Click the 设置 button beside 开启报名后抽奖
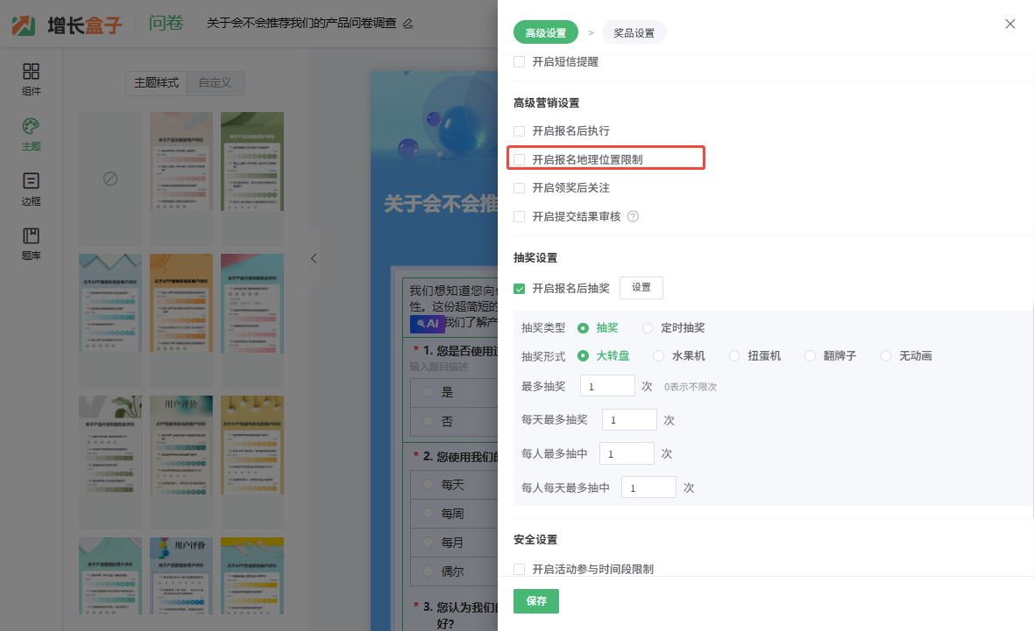 tap(641, 287)
